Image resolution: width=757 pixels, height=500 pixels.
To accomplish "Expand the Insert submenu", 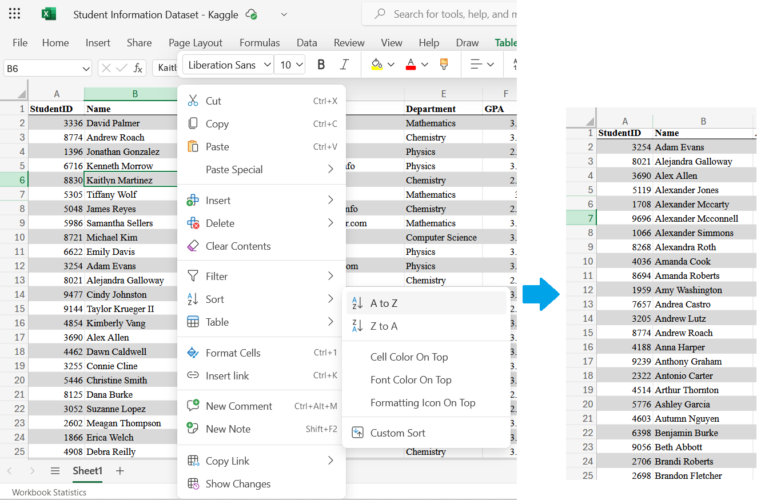I will click(330, 200).
